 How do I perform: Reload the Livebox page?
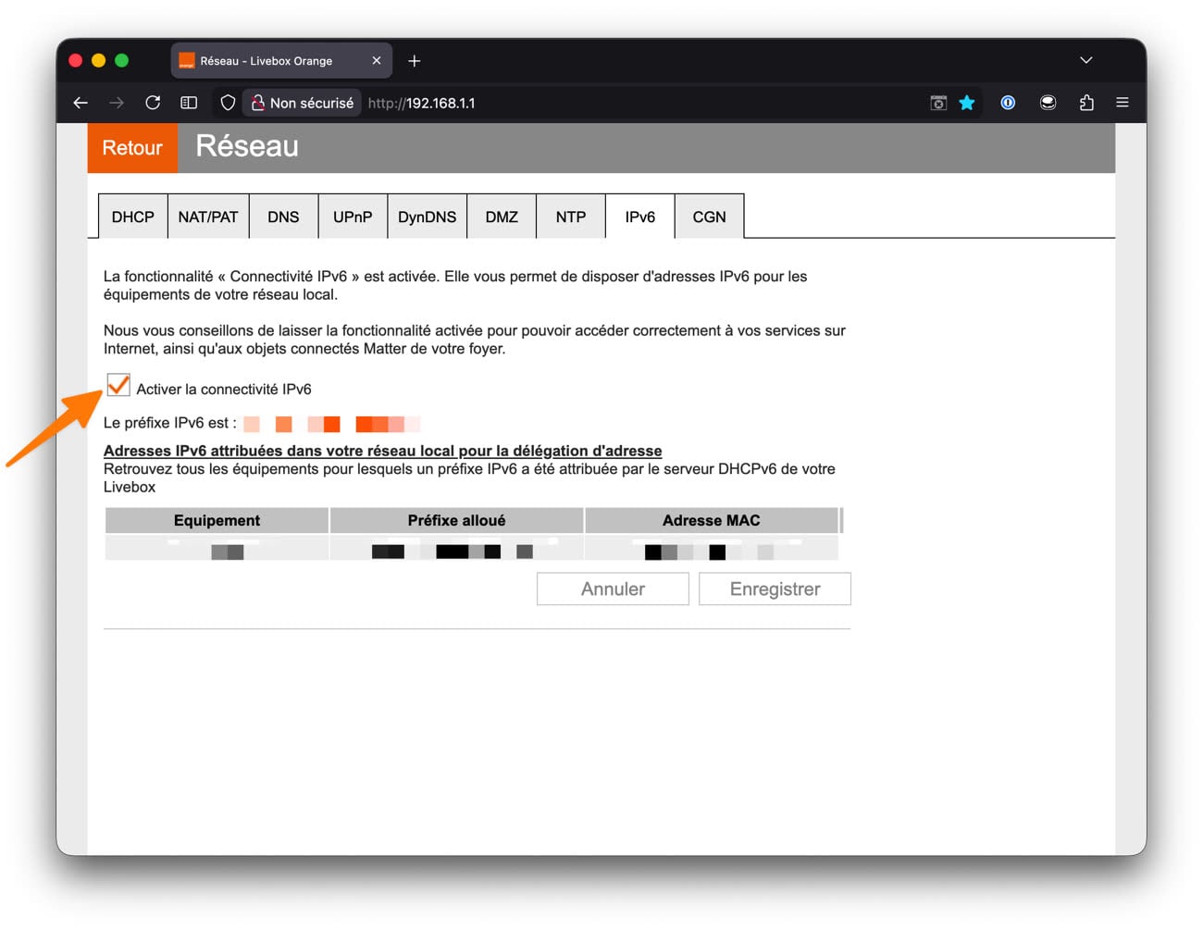(x=153, y=103)
